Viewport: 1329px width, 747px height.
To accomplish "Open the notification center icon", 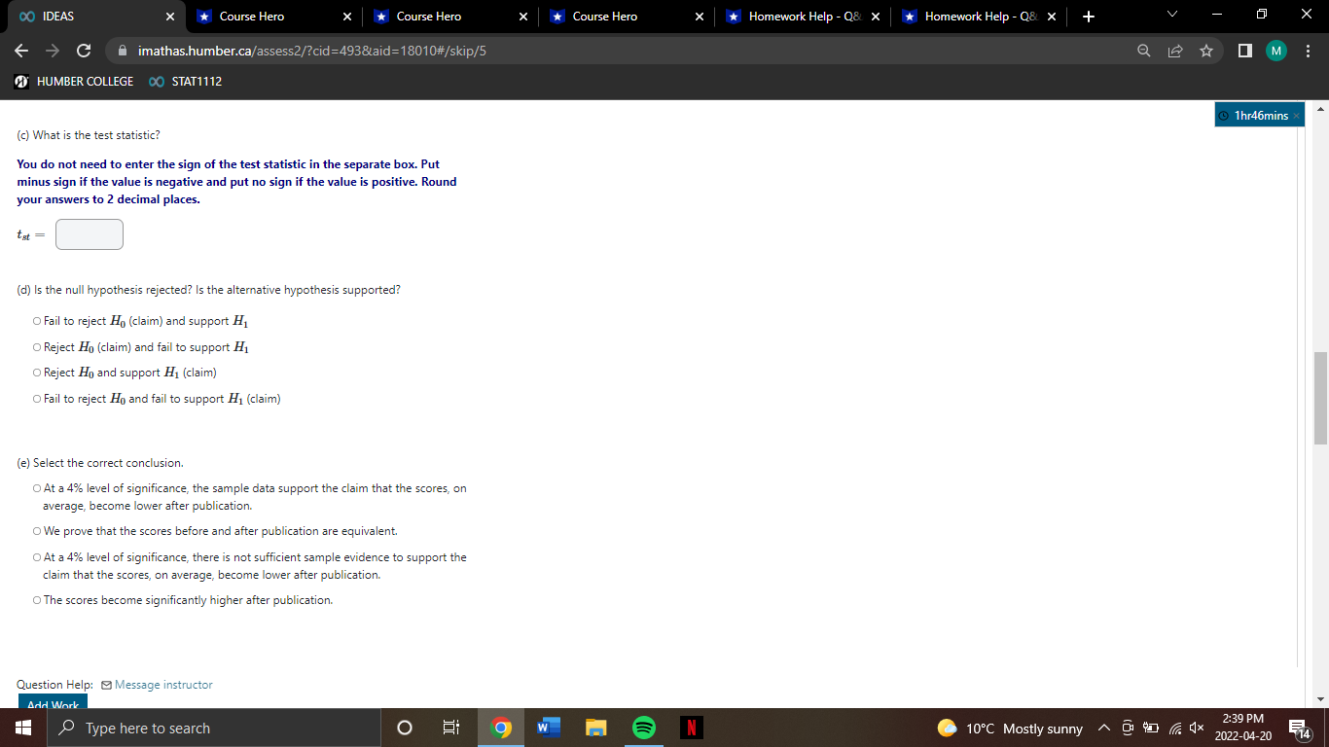I will 1301,729.
